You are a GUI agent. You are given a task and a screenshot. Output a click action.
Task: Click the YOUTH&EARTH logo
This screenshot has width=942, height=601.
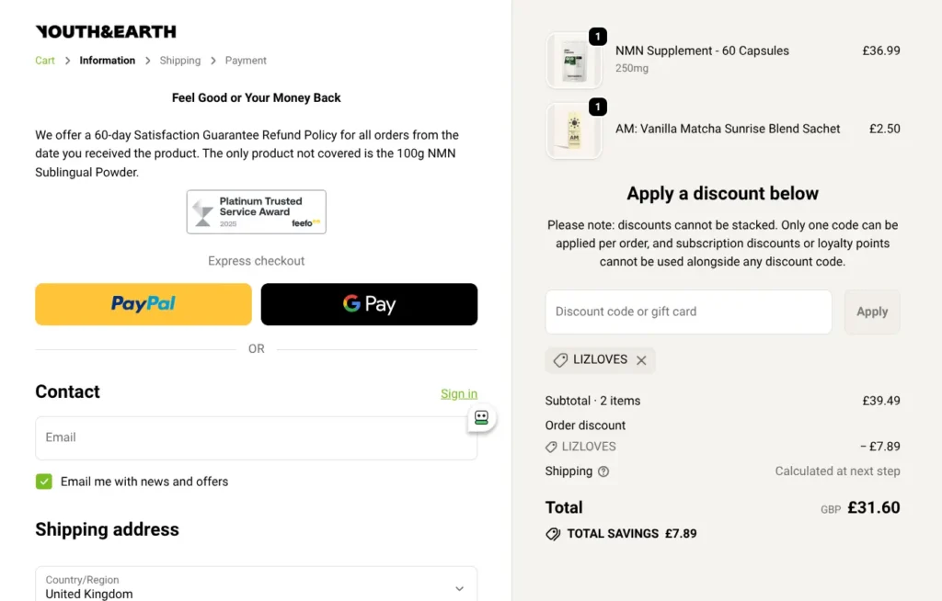(105, 30)
